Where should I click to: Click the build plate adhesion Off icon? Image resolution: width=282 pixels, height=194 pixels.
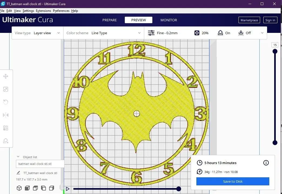pos(241,33)
